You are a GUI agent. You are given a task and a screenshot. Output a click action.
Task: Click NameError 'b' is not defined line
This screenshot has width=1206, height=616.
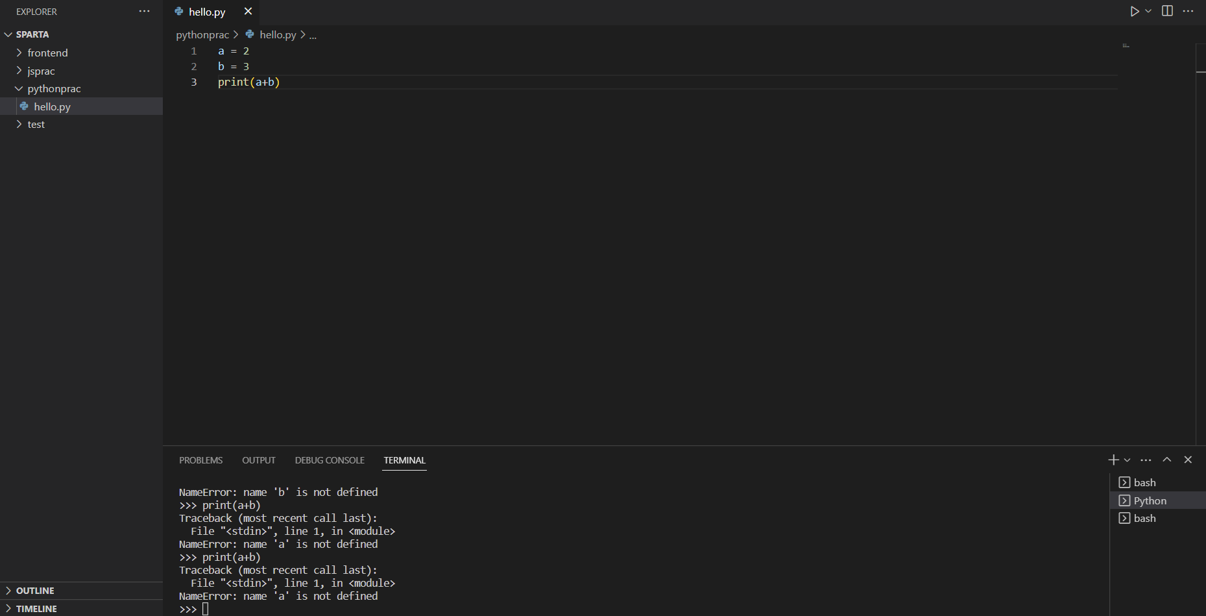[x=278, y=492]
